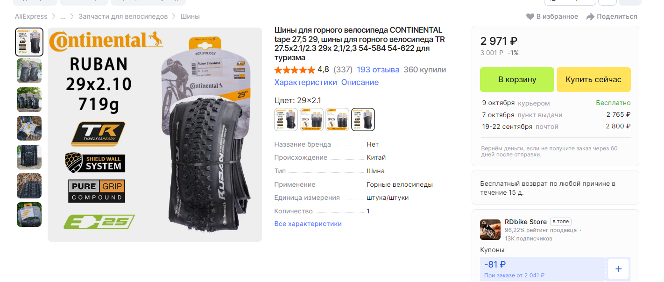Open RDbike Store avatar image
The height and width of the screenshot is (282, 664).
tap(490, 230)
